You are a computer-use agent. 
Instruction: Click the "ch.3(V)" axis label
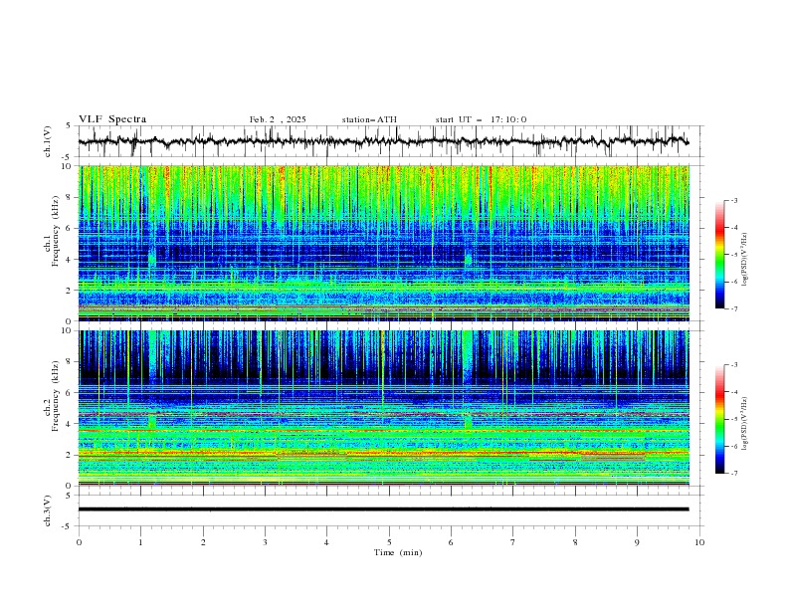(x=48, y=510)
